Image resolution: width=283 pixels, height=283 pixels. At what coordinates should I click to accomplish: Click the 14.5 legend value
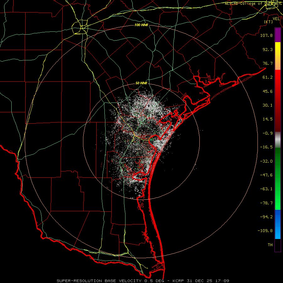click(268, 119)
